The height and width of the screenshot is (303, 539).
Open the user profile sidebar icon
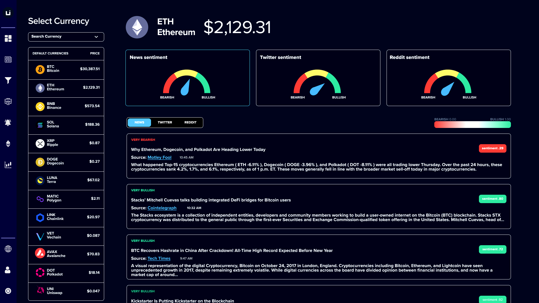point(8,270)
